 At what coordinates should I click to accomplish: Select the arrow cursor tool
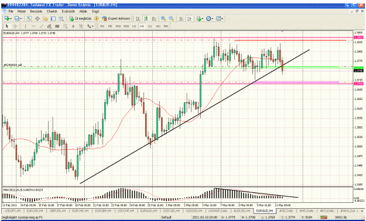click(x=7, y=26)
